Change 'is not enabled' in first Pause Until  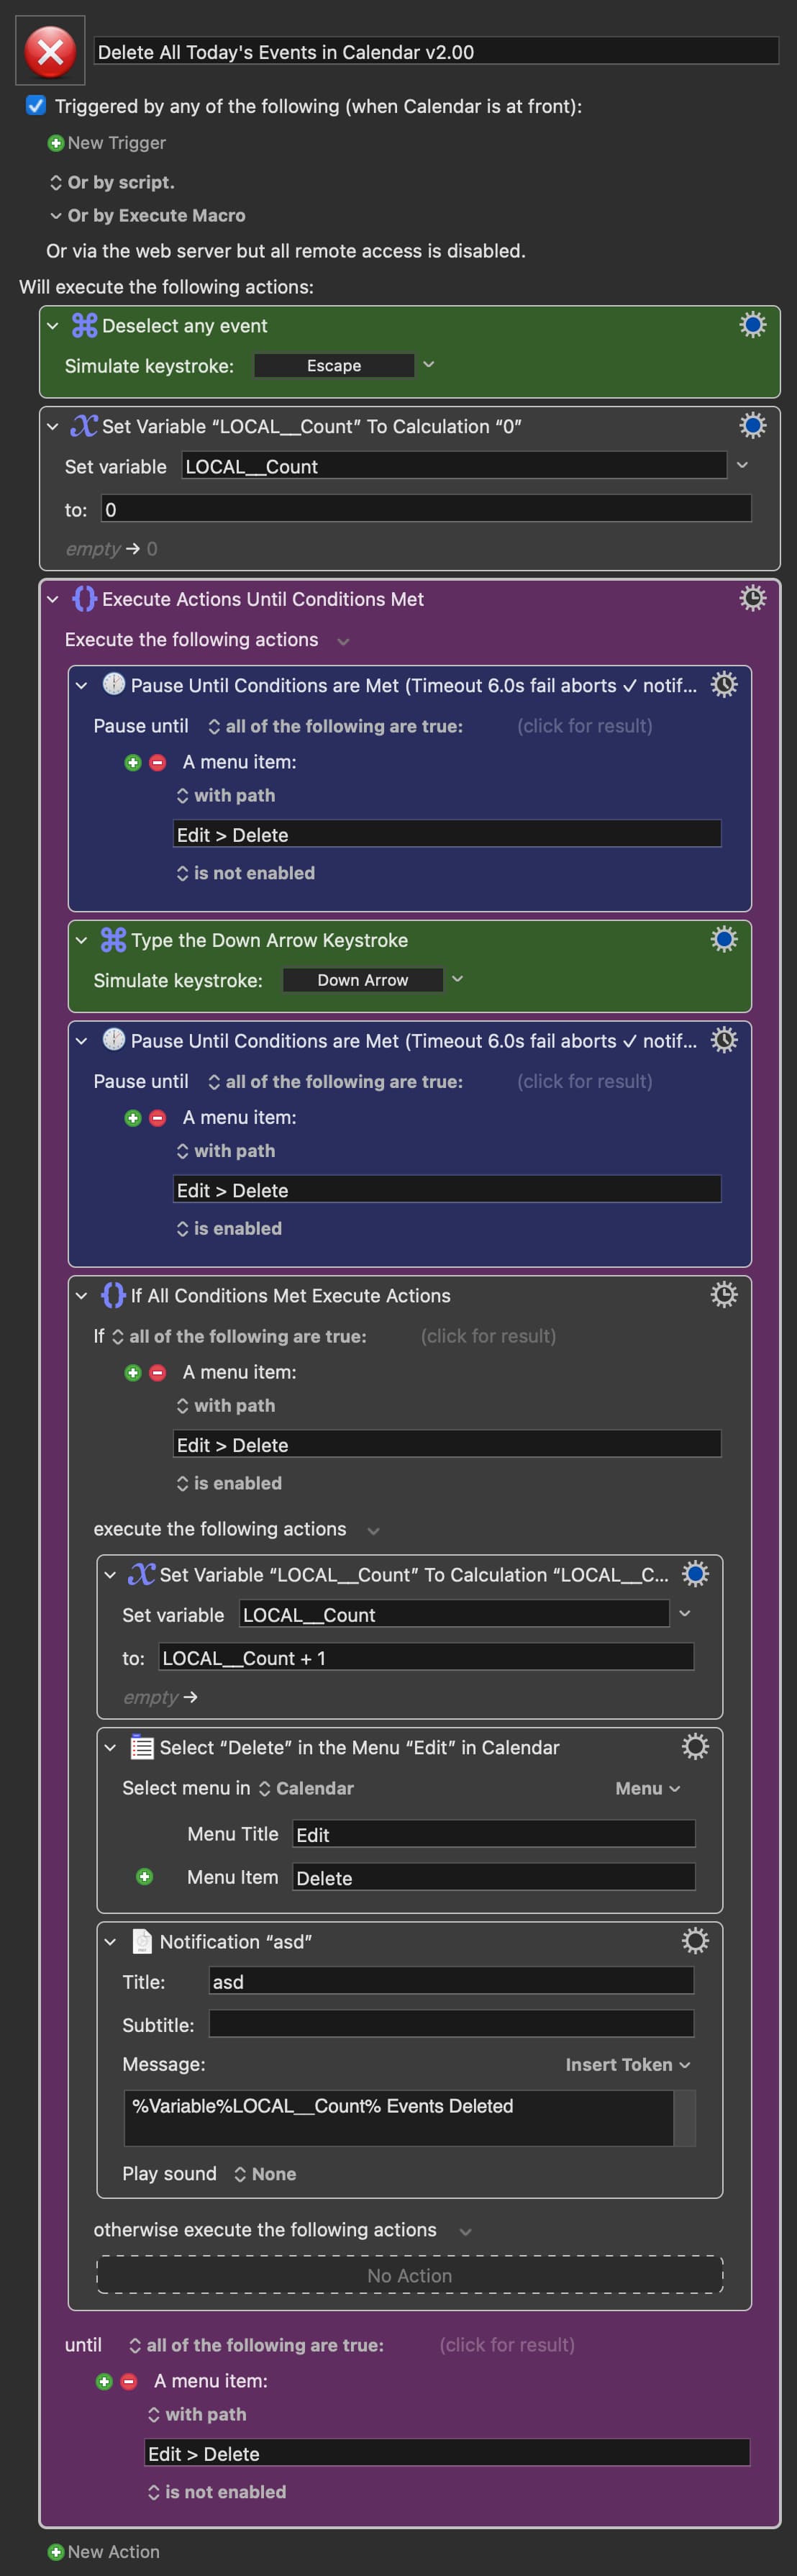tap(245, 873)
